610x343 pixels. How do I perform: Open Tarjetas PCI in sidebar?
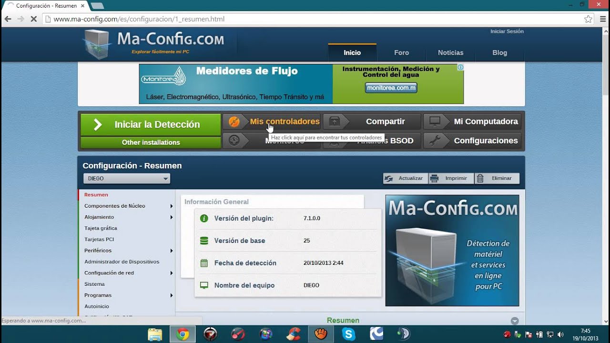point(99,240)
